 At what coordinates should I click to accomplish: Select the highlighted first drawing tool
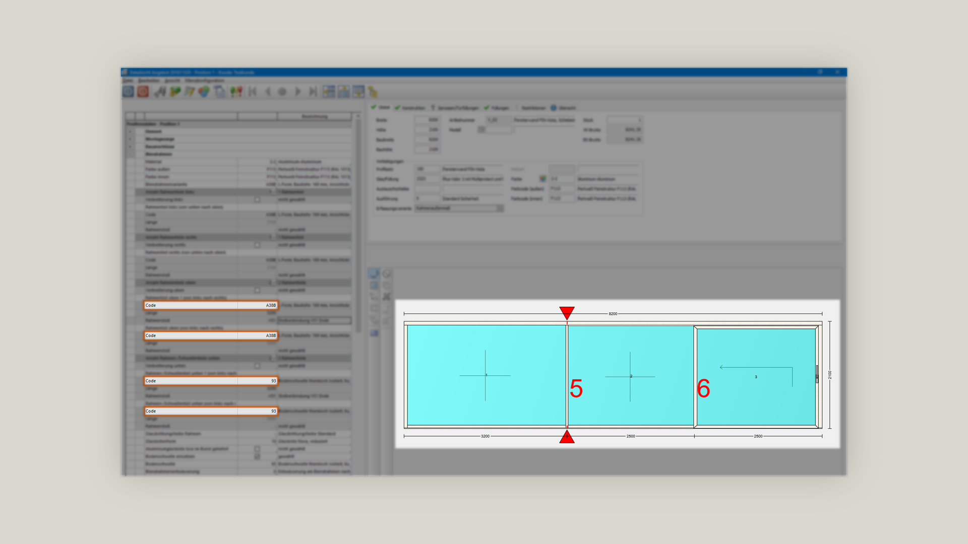[x=374, y=274]
